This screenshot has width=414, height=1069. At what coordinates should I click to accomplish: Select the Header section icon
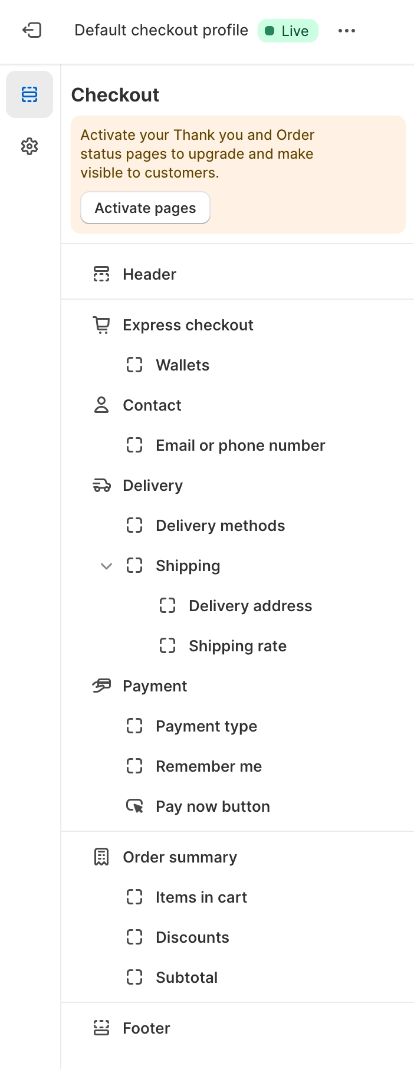pos(101,274)
